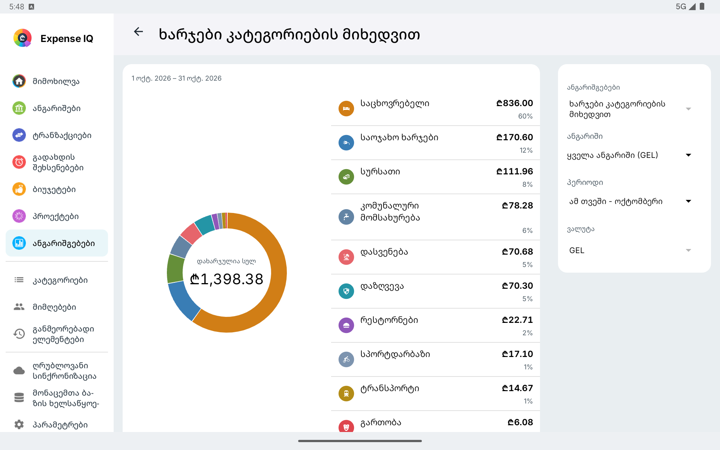Screen dimensions: 720x450
Task: Click the cloud sync icon
Action: click(x=19, y=370)
